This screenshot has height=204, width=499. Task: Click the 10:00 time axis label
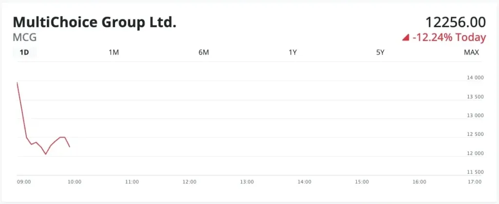74,182
